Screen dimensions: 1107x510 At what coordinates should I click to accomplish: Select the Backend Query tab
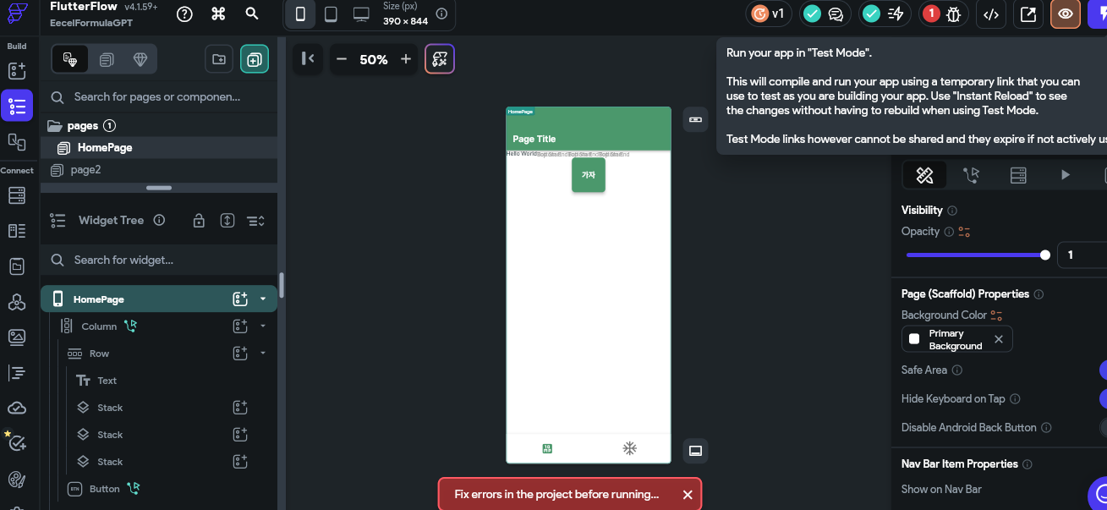[1018, 175]
